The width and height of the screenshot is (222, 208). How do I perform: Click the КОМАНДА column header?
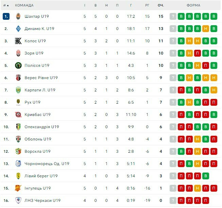24,5
